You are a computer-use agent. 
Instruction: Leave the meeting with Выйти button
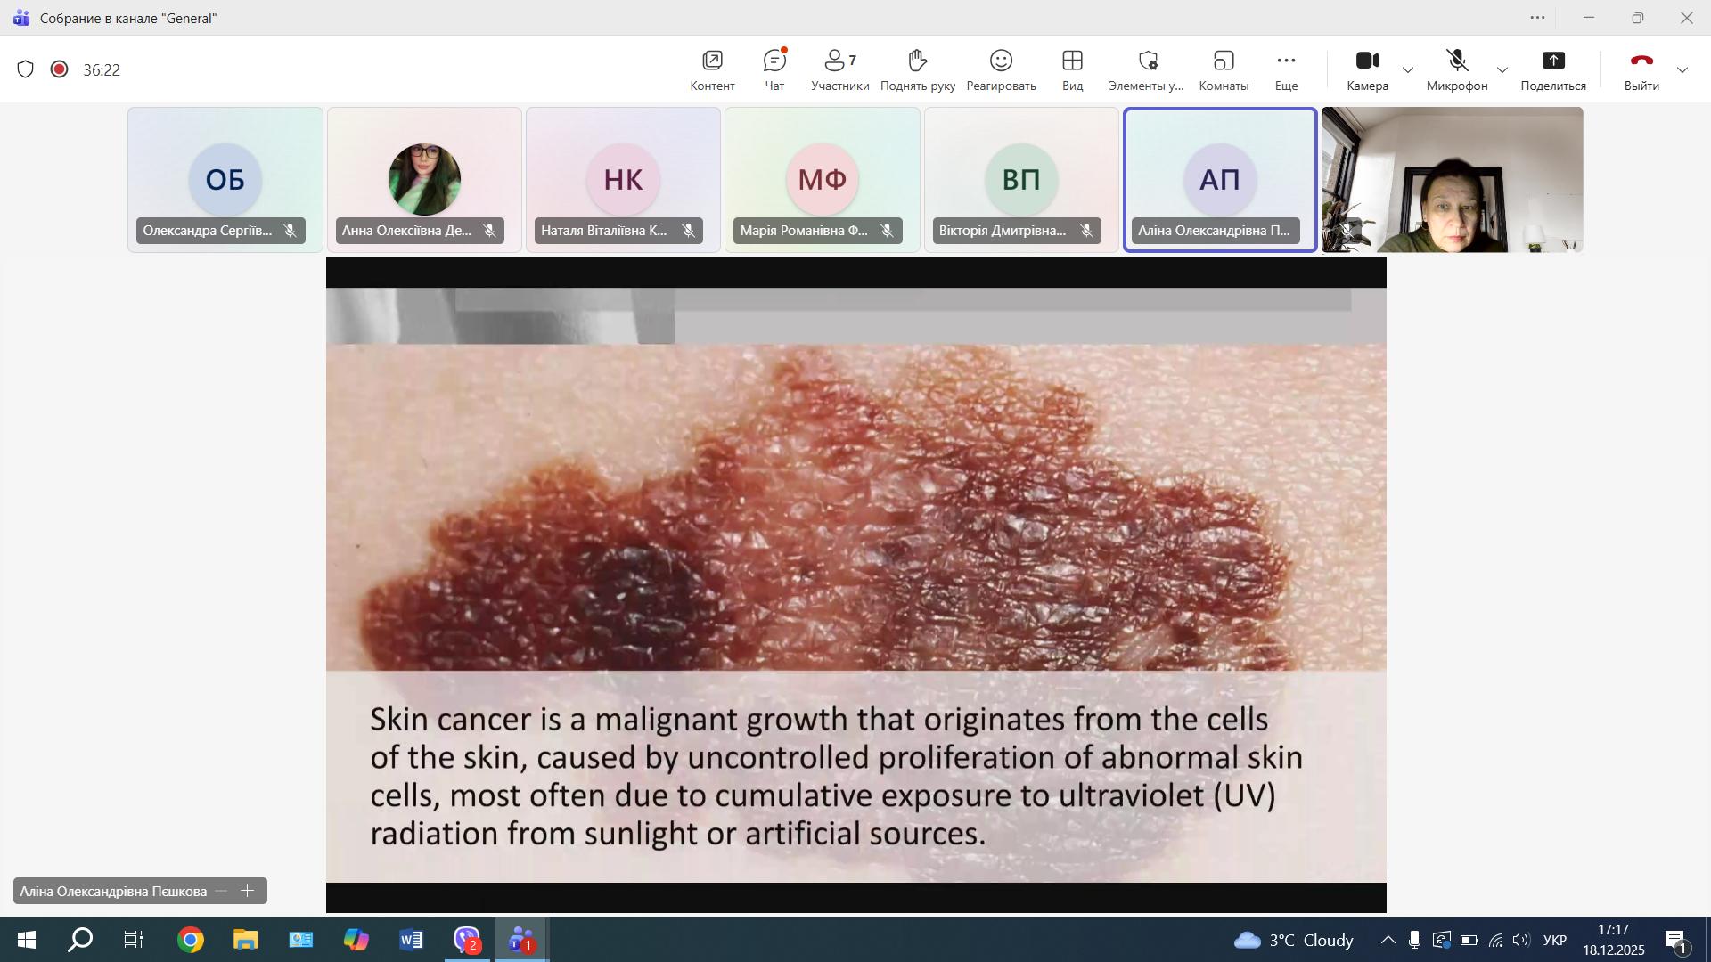coord(1641,69)
